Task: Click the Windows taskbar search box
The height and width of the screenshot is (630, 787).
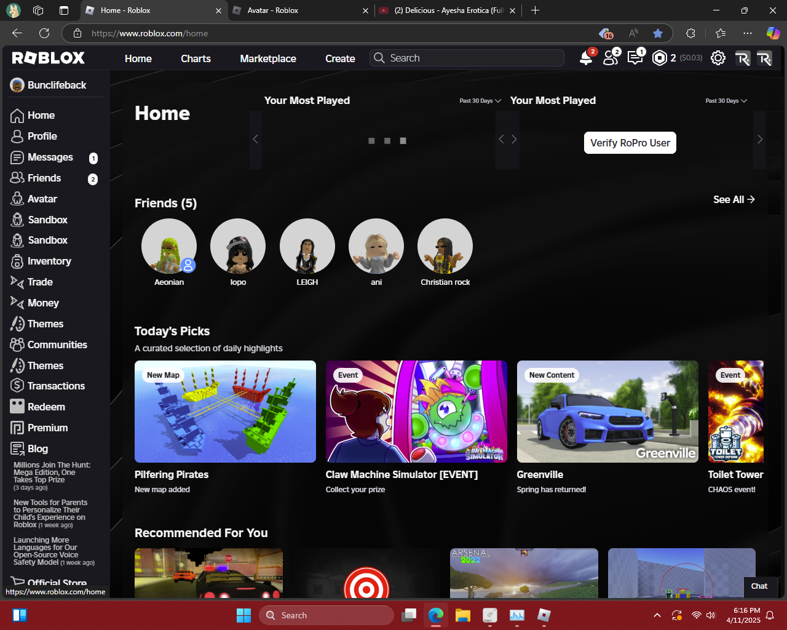Action: (x=327, y=615)
